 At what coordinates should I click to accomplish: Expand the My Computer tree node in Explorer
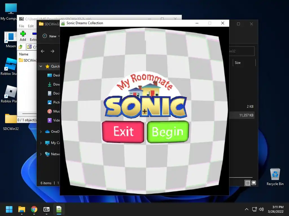pos(41,143)
